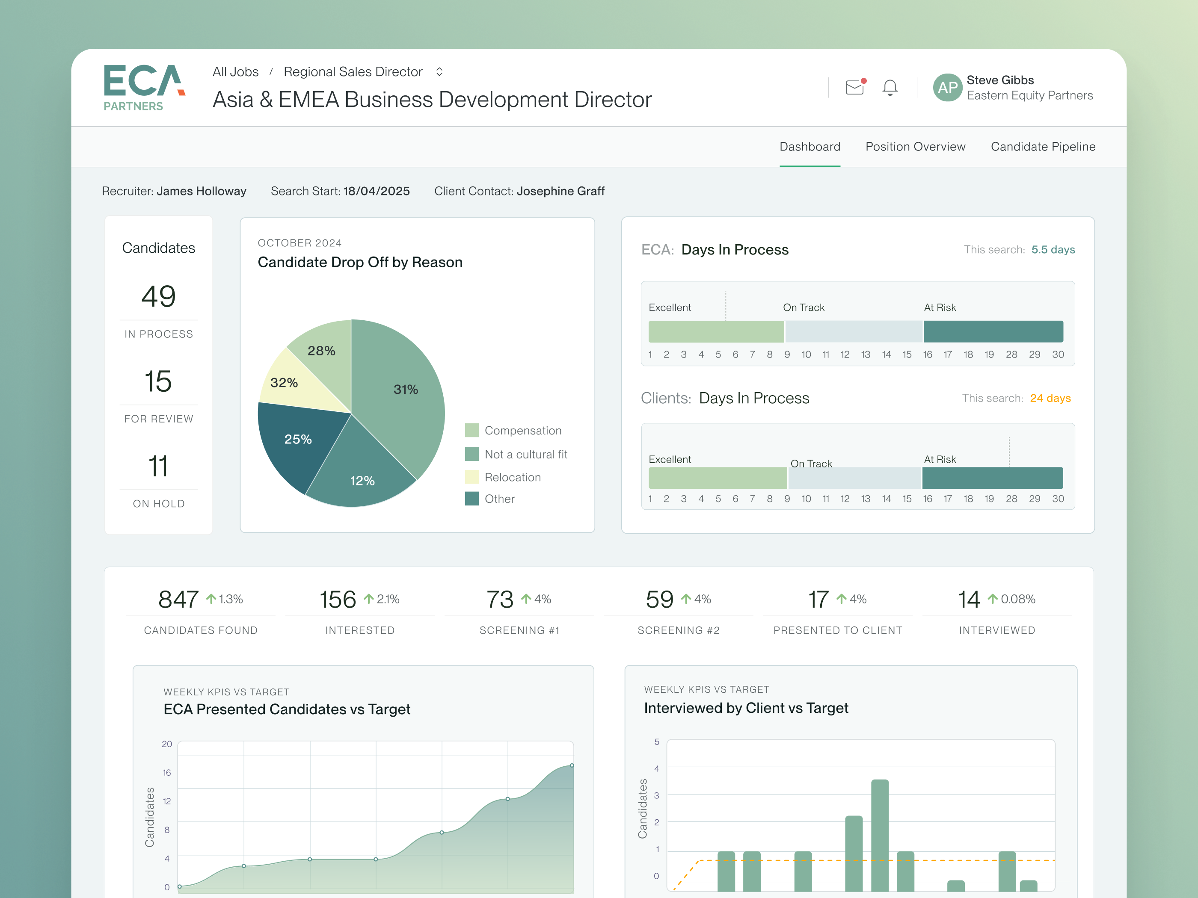Open the messages envelope icon

[854, 87]
